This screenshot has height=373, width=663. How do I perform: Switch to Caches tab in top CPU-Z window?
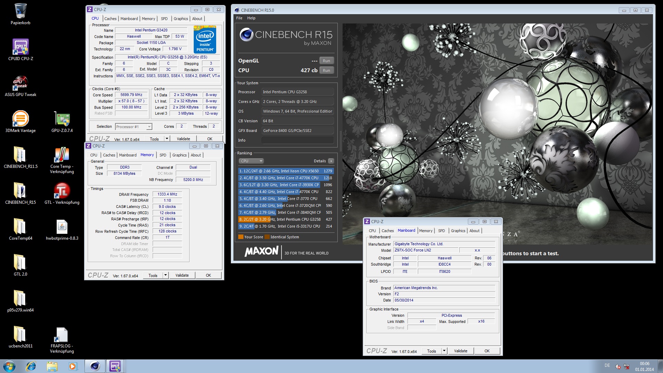pos(110,19)
